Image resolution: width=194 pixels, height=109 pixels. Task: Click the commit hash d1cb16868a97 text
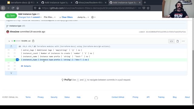tap(166, 32)
